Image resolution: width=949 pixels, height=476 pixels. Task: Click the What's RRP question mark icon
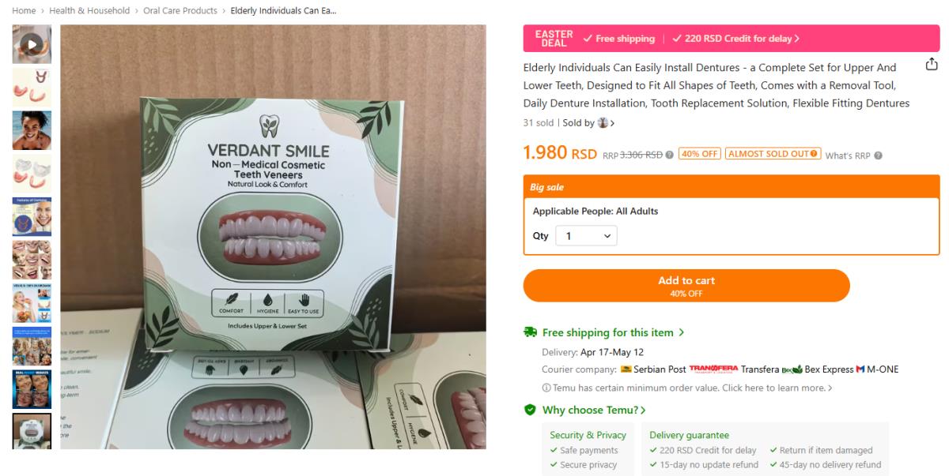pyautogui.click(x=878, y=156)
